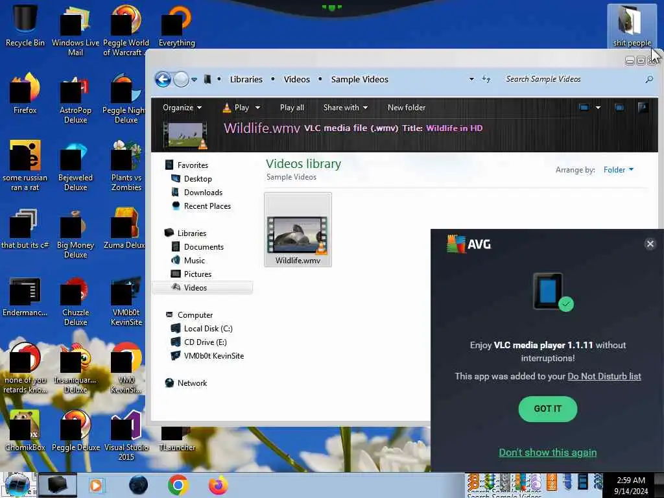Open the Explorer help icon
This screenshot has height=498, width=664.
[x=643, y=108]
